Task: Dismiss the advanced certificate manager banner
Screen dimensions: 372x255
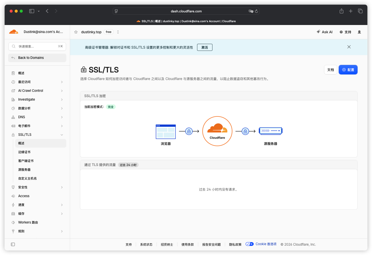Action: [349, 47]
